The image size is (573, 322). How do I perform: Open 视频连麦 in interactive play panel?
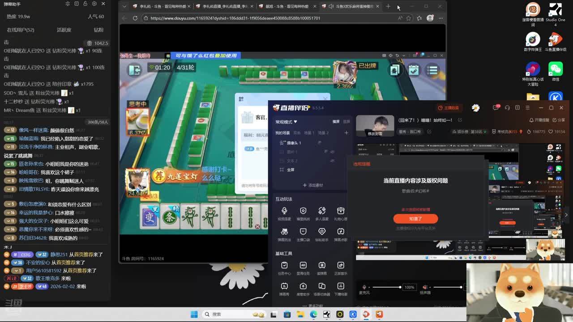click(284, 213)
